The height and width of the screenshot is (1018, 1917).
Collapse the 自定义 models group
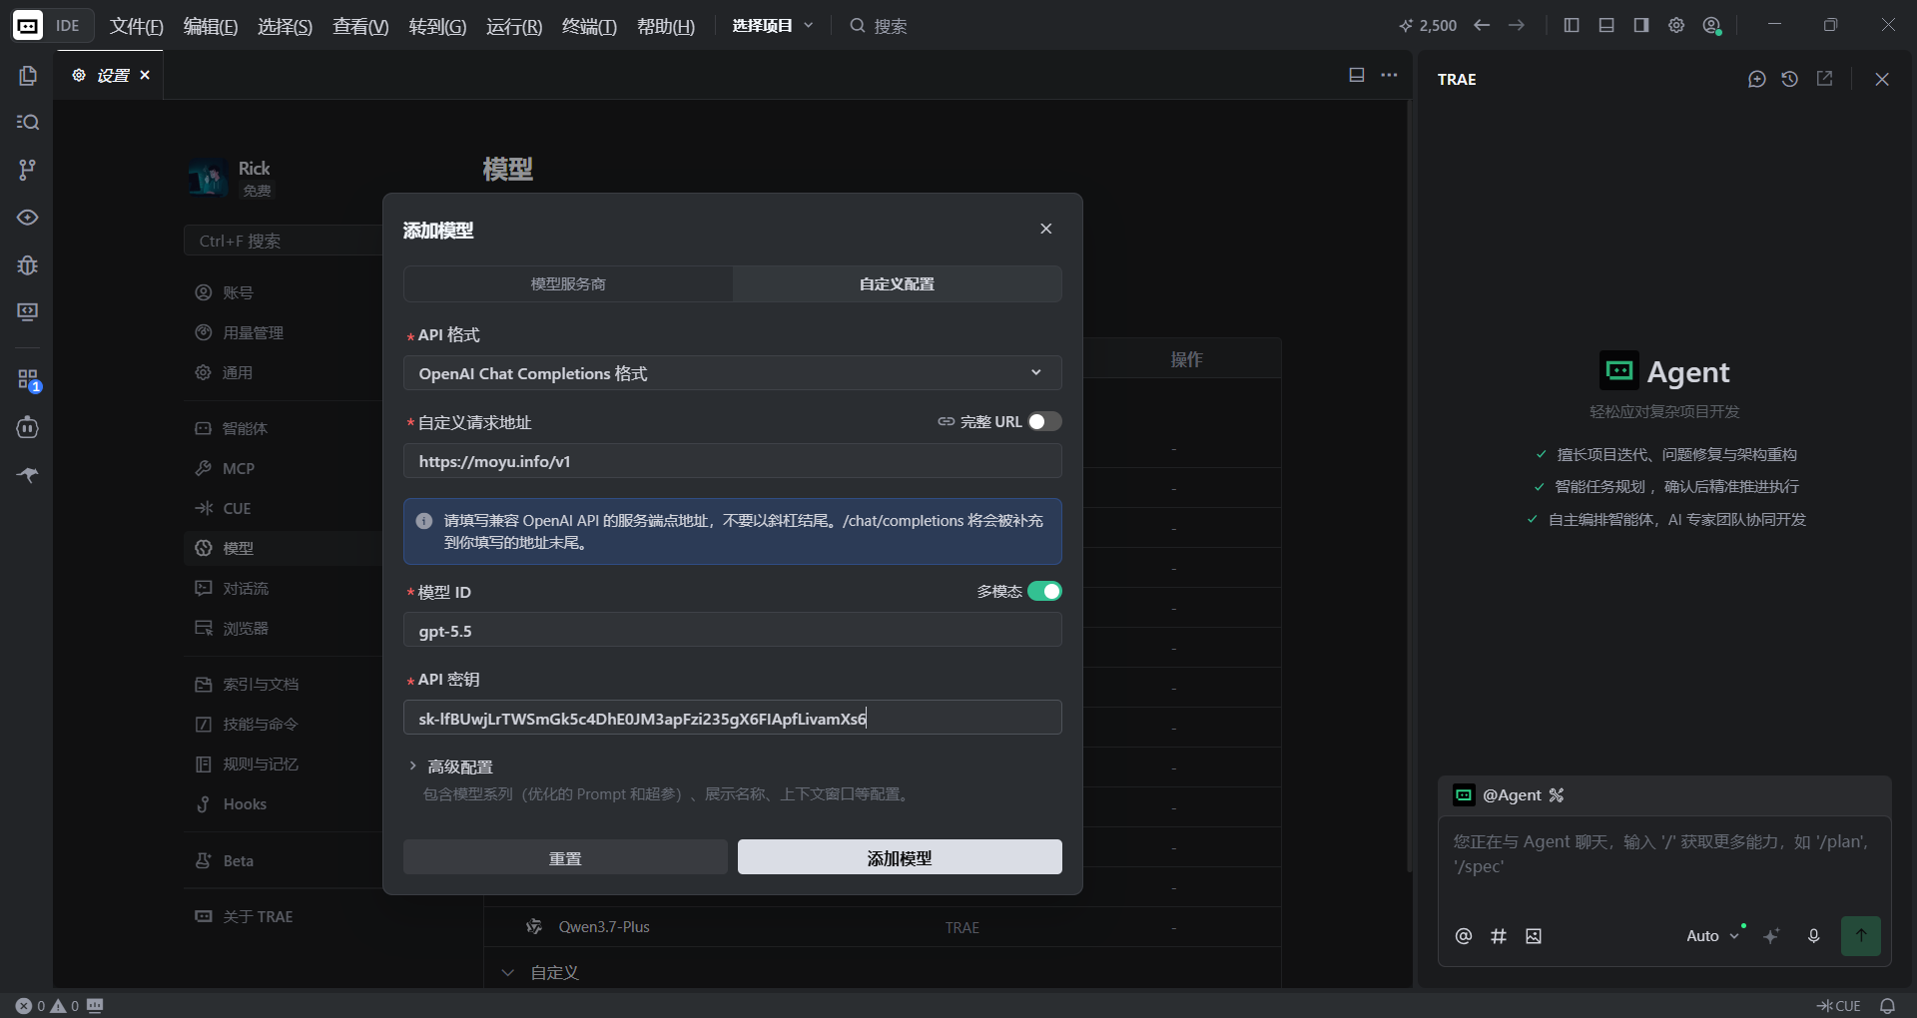pos(508,972)
